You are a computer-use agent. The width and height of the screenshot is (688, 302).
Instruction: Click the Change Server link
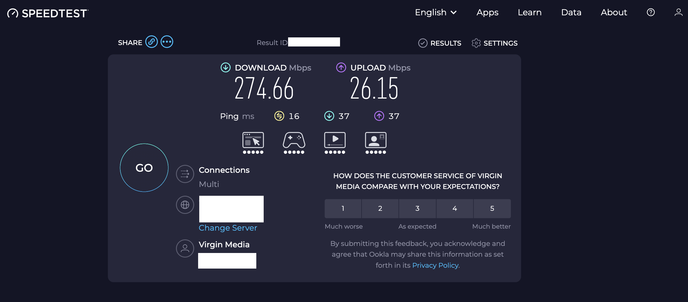228,228
